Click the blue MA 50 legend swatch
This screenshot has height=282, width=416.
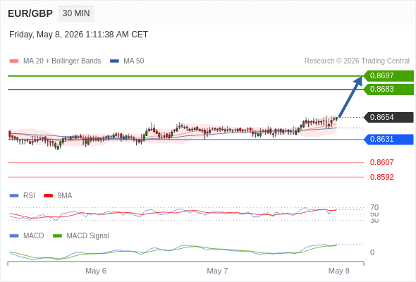pyautogui.click(x=114, y=61)
